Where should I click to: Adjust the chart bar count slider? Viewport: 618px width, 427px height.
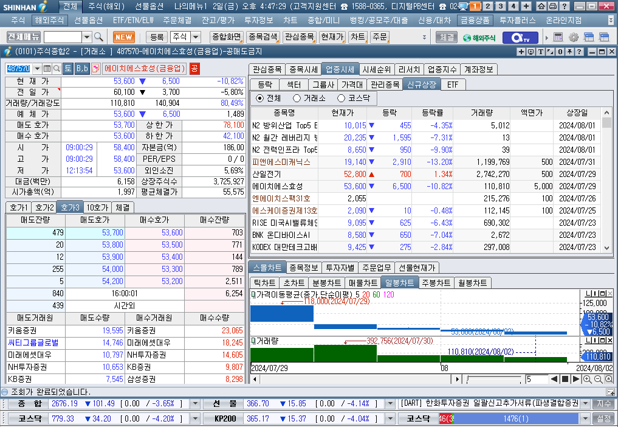(x=493, y=379)
